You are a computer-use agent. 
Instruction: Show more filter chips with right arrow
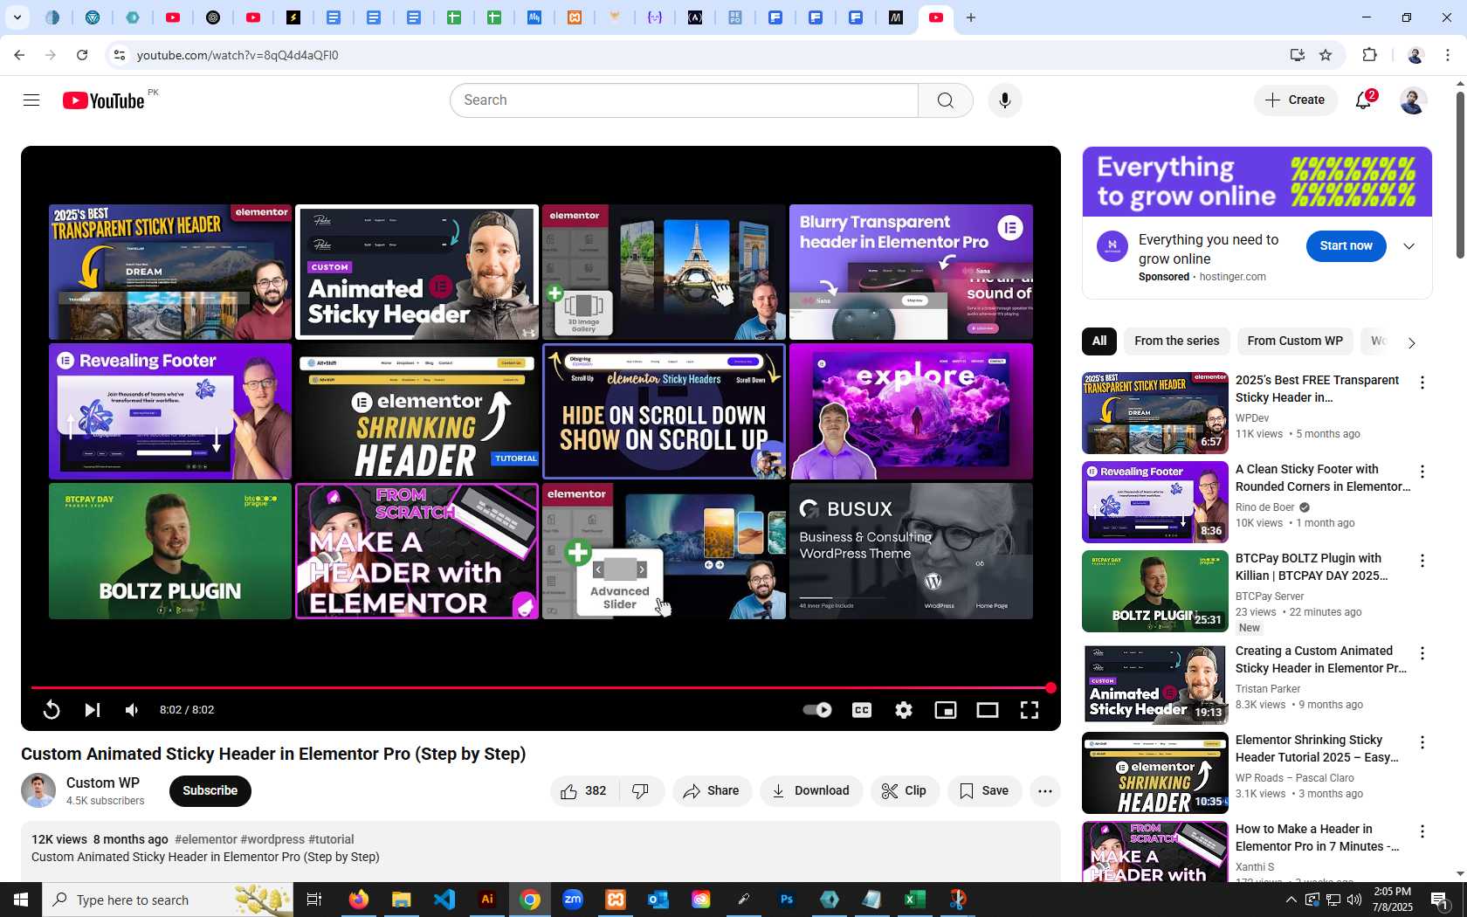click(1411, 342)
